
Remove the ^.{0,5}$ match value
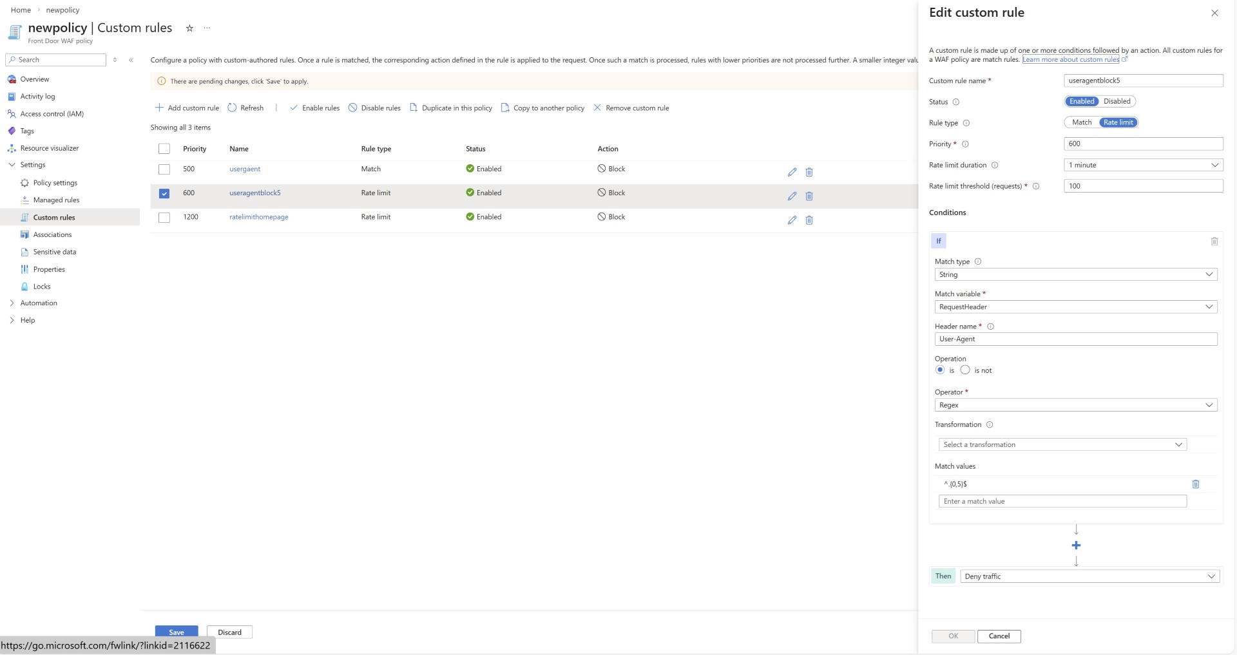click(1195, 484)
